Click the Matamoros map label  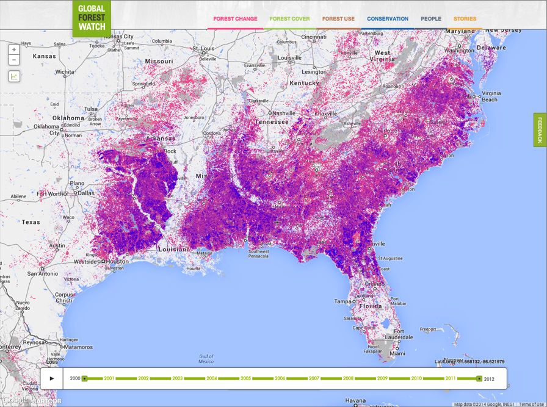(x=78, y=347)
